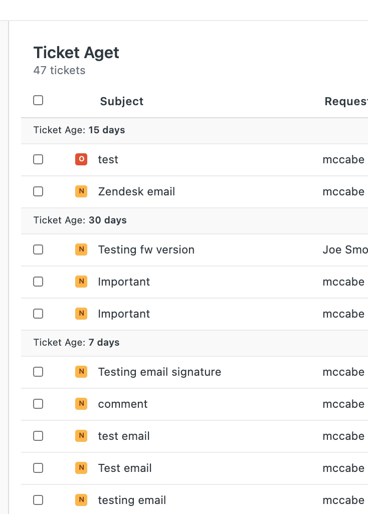
Task: Click the New status icon for Testing email signature
Action: click(81, 372)
